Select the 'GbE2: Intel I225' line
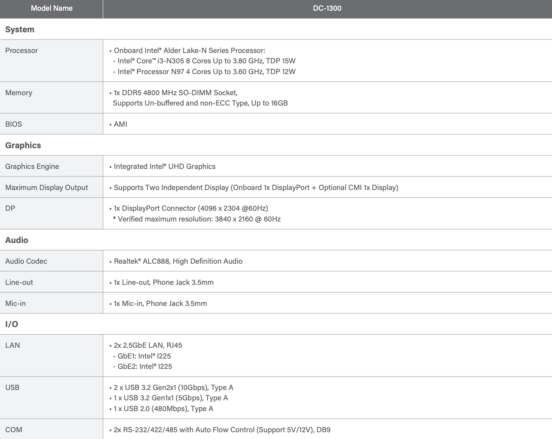Image resolution: width=552 pixels, height=439 pixels. (143, 366)
